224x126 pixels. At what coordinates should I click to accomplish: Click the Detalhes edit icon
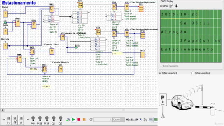(171, 6)
